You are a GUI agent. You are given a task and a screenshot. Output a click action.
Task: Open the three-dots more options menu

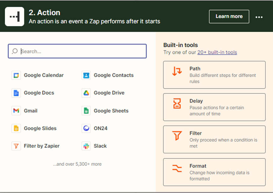pyautogui.click(x=259, y=17)
